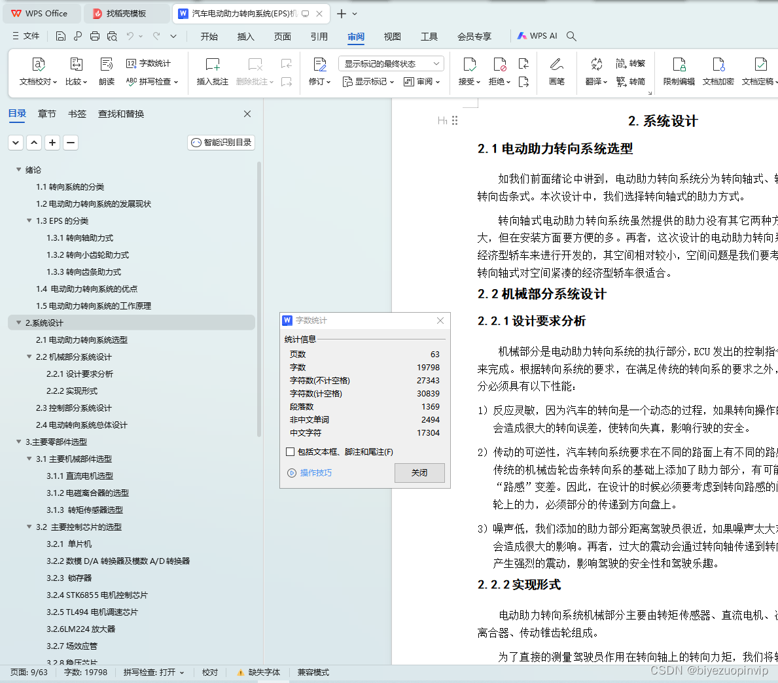The width and height of the screenshot is (778, 683).
Task: Open the 会员专享 tab
Action: point(474,36)
